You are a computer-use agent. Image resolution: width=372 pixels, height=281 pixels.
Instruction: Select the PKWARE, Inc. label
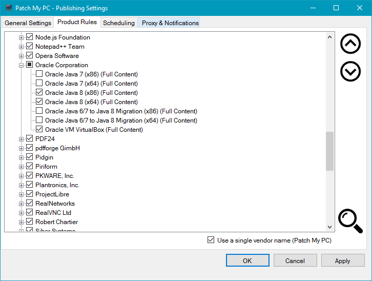55,175
